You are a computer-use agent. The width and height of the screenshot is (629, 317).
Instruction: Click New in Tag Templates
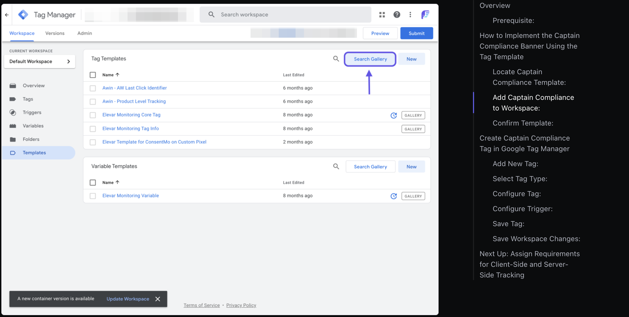[412, 59]
